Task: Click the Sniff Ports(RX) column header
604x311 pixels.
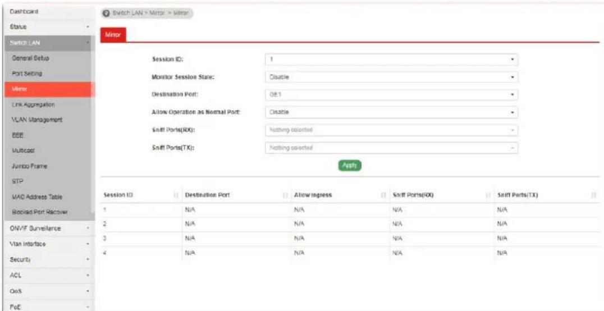Action: coord(413,195)
